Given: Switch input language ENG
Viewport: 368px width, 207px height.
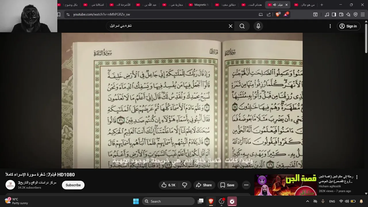Looking at the screenshot, I should point(332,201).
